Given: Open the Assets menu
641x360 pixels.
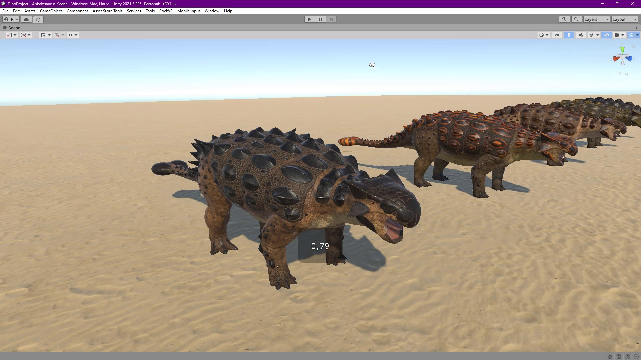Looking at the screenshot, I should [x=30, y=11].
